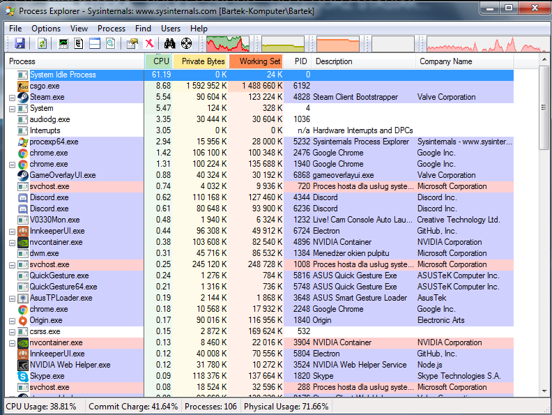Click the procexp64.exe process icon
This screenshot has height=415, width=552.
(23, 142)
